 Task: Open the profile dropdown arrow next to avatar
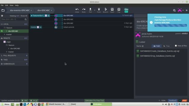tap(183, 10)
